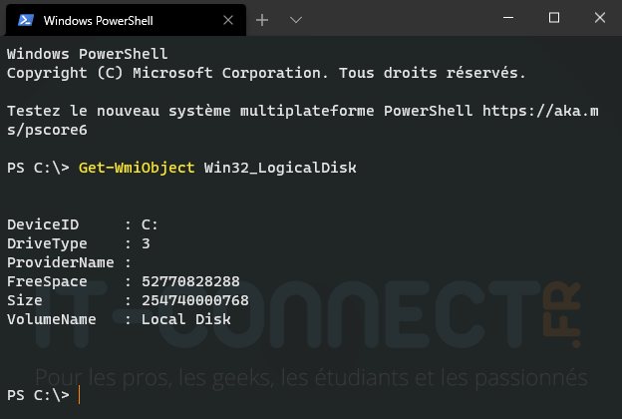
Task: Click the Copyright Microsoft Corporation line
Action: [x=266, y=73]
